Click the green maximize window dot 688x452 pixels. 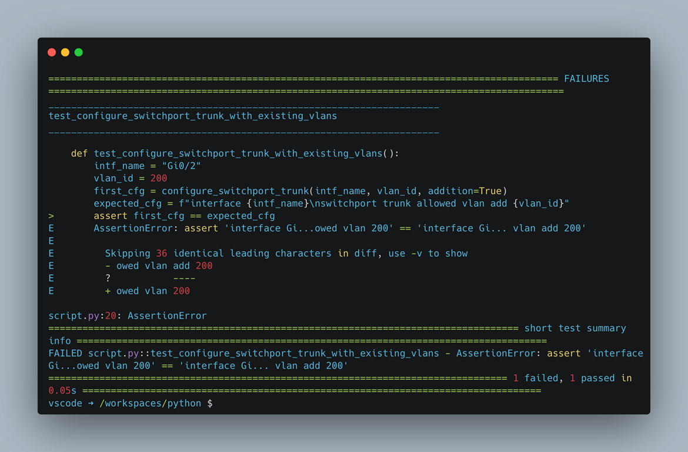click(79, 53)
